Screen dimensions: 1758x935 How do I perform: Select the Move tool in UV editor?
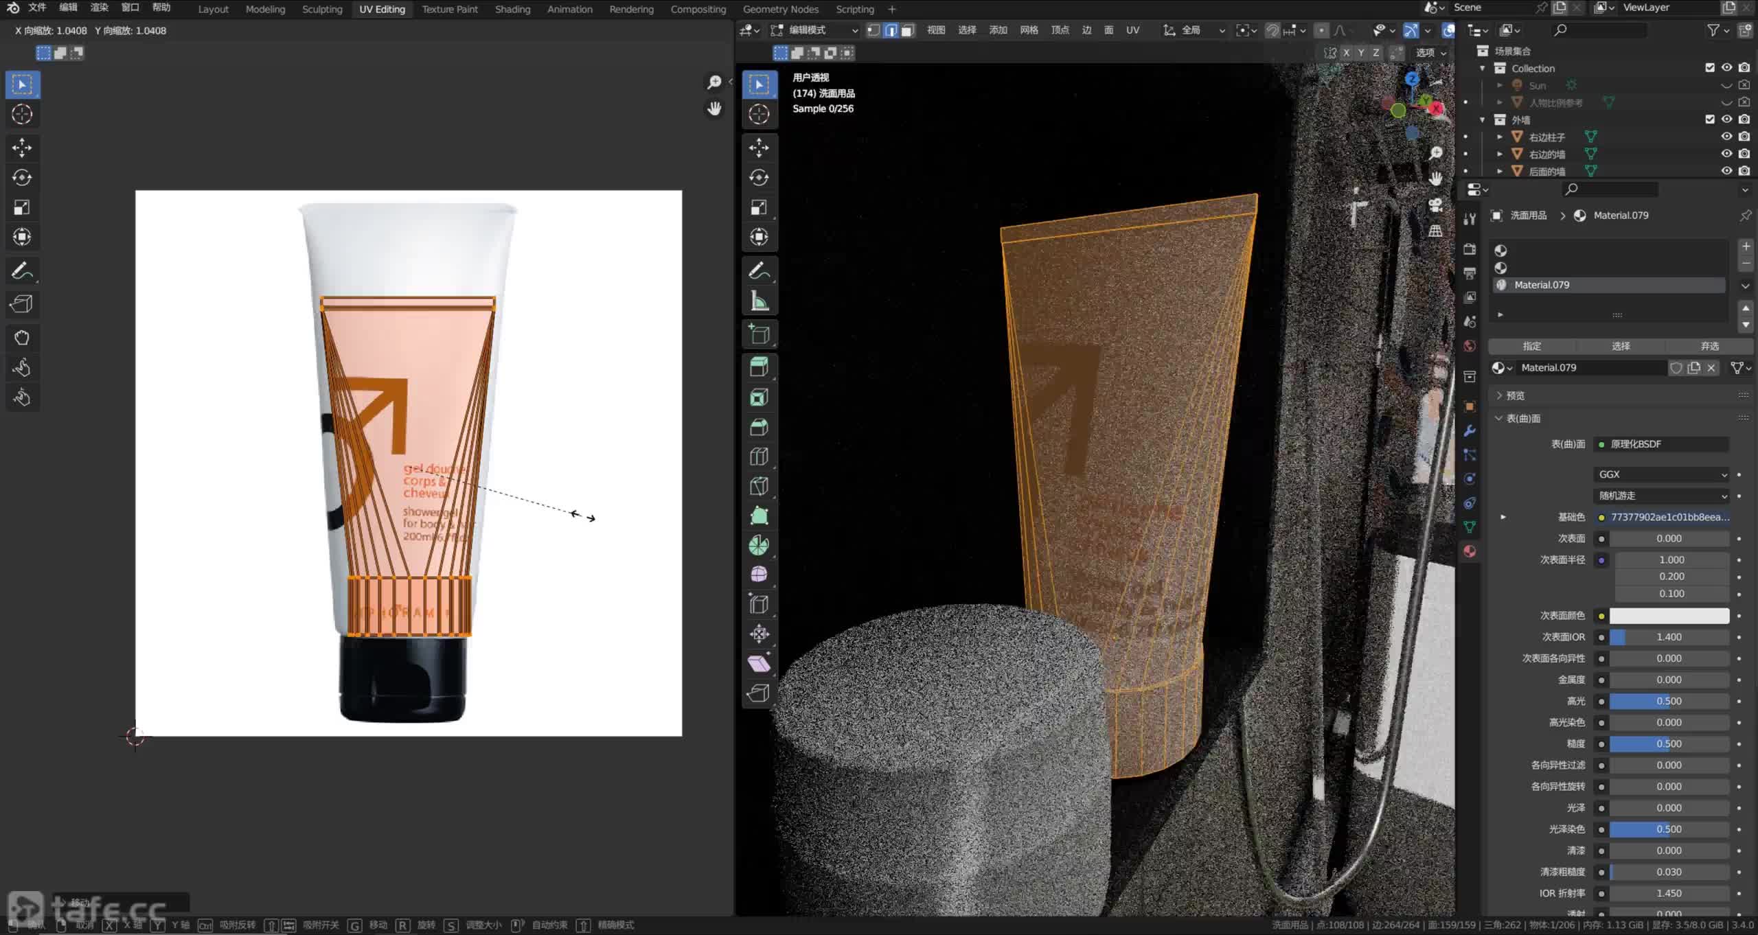22,147
